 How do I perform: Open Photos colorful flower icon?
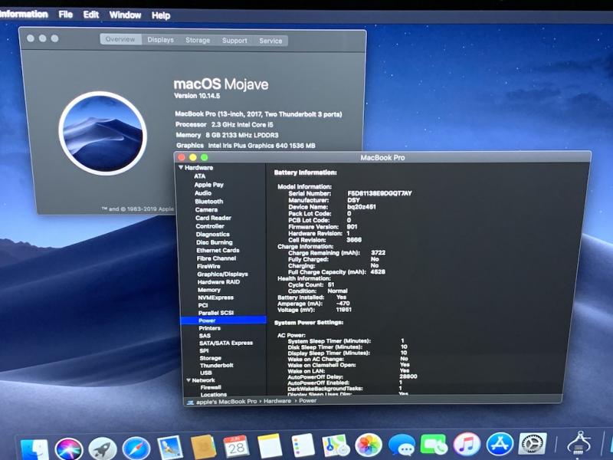pyautogui.click(x=369, y=445)
